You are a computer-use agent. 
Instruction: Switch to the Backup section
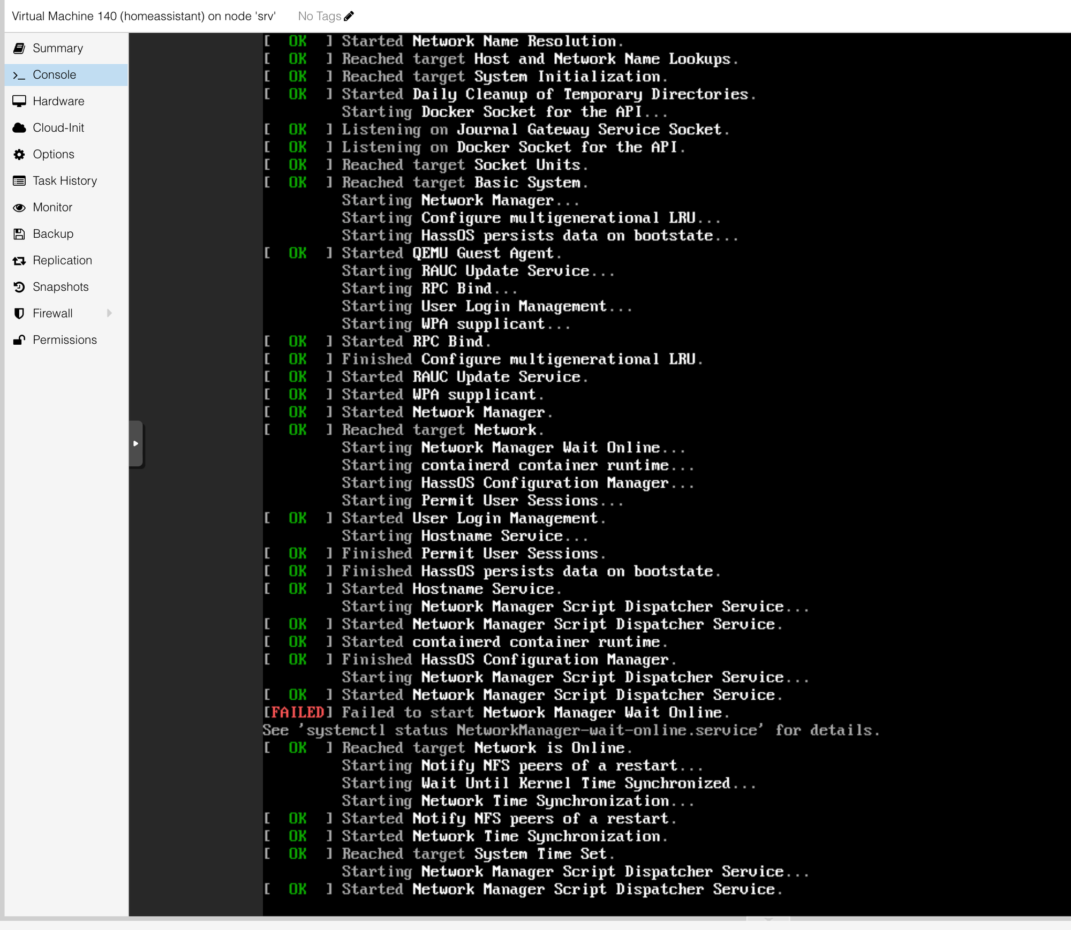pyautogui.click(x=66, y=234)
